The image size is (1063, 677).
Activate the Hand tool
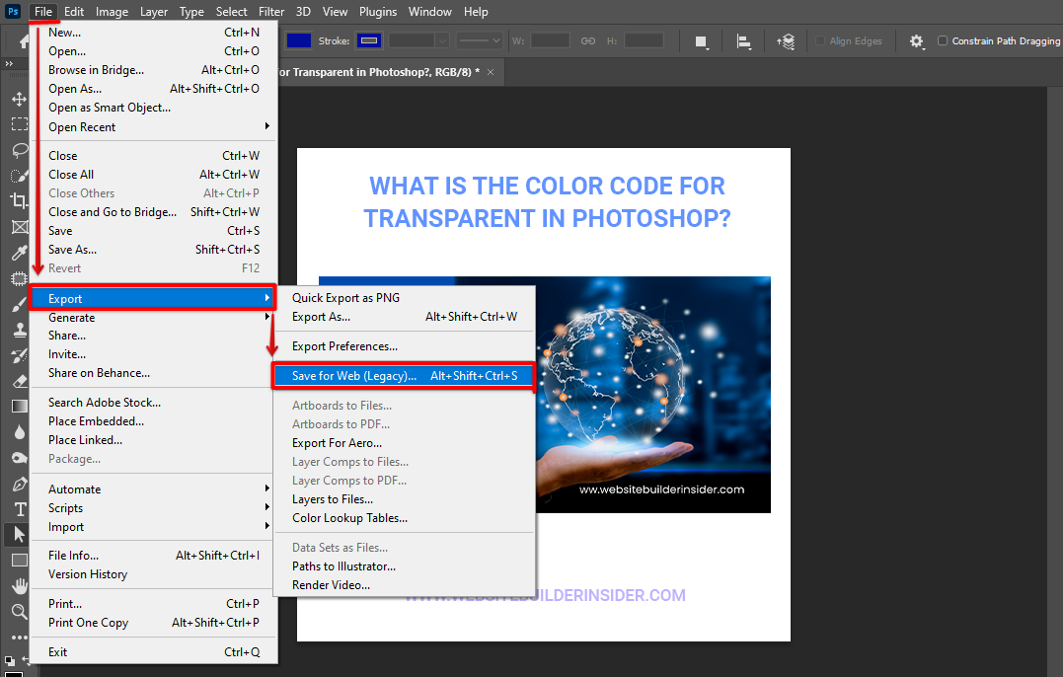coord(19,586)
